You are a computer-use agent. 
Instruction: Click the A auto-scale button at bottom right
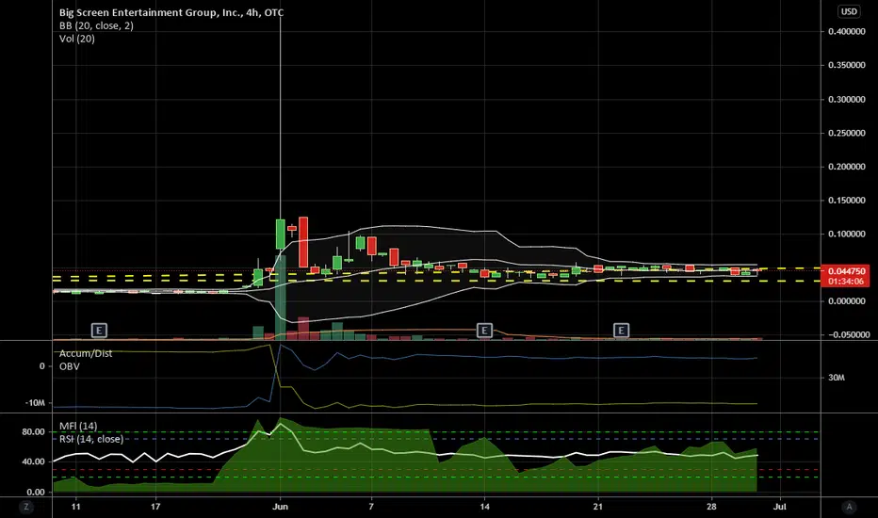(849, 507)
